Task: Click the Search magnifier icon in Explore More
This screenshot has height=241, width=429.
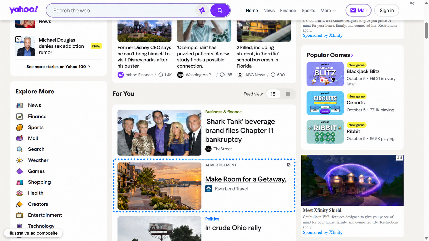Action: pyautogui.click(x=19, y=149)
